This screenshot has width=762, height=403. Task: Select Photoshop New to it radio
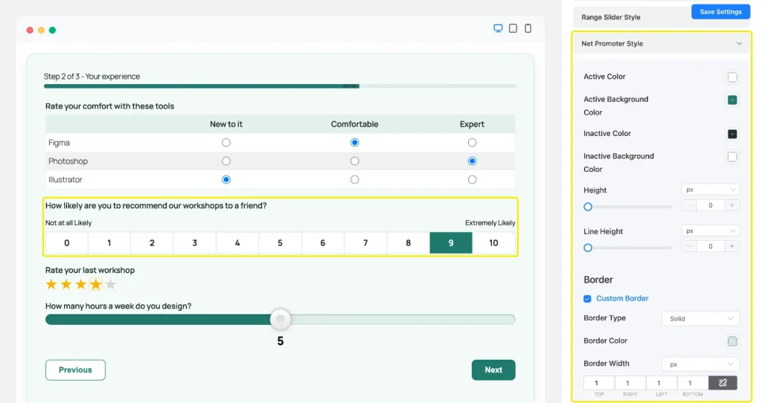(x=226, y=161)
